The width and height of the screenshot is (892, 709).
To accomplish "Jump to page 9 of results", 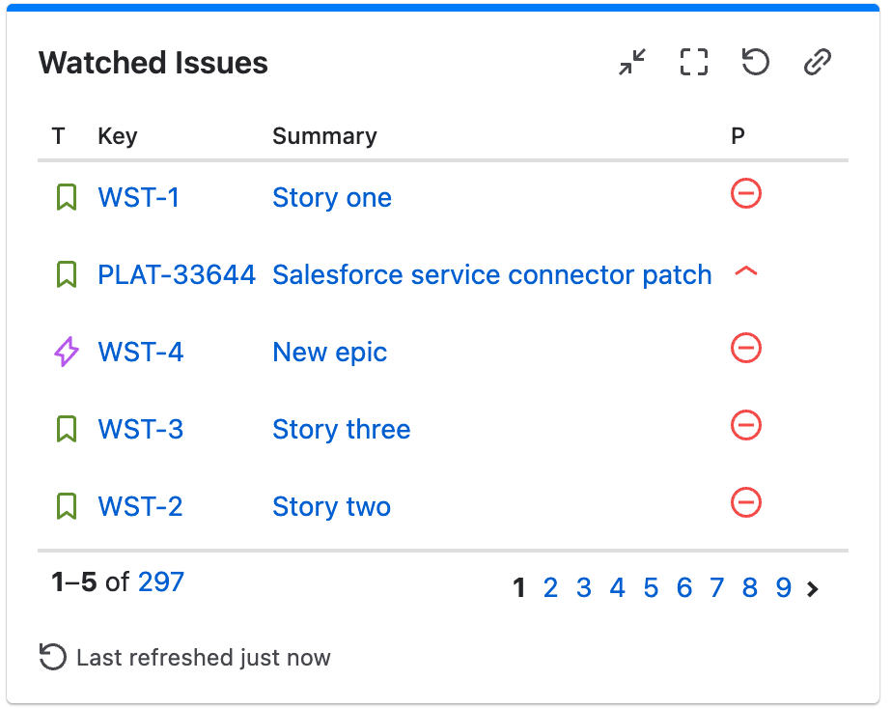I will coord(783,588).
